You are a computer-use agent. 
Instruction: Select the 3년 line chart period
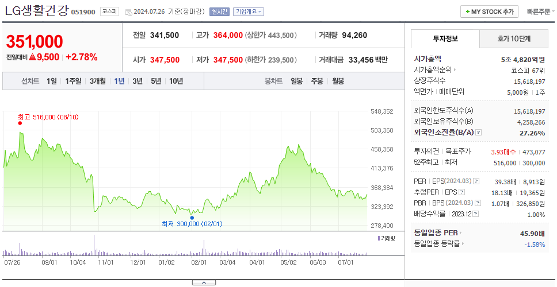point(138,81)
